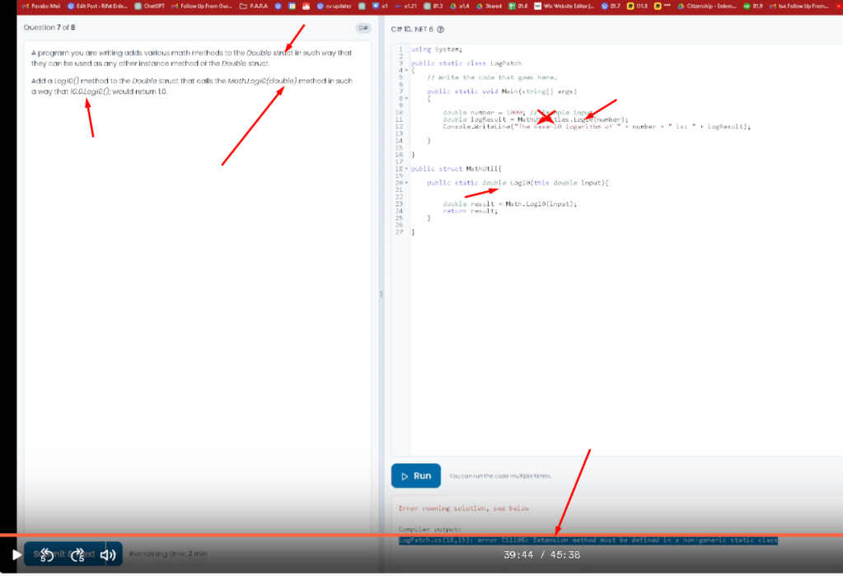Open the 01.8 bookmark
Screen dimensions: 843x576
638,6
